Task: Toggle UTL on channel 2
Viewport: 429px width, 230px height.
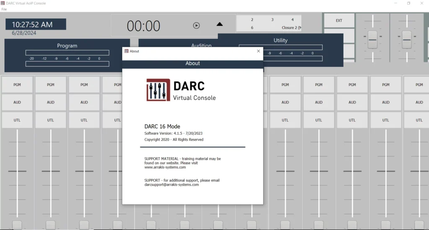Action: 51,120
